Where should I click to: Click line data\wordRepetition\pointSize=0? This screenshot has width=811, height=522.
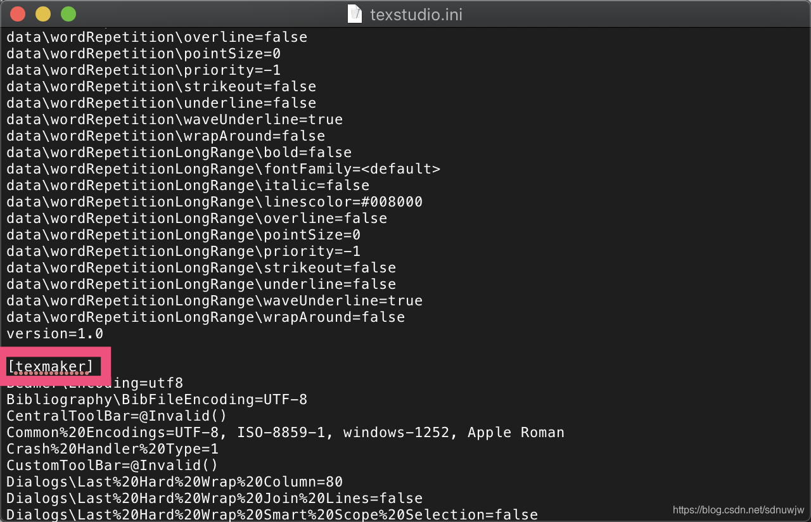coord(143,54)
